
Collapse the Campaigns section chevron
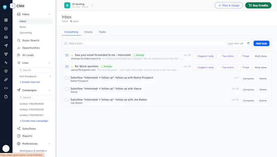(49, 90)
